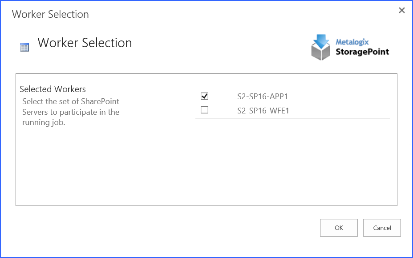413x258 pixels.
Task: Click the list icon beside Worker Selection heading
Action: 24,47
